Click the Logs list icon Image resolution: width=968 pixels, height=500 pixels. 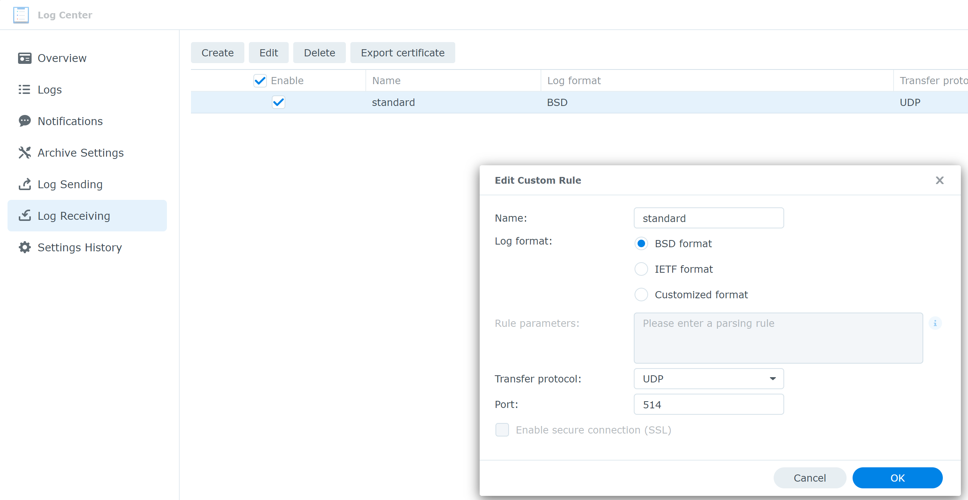point(24,90)
